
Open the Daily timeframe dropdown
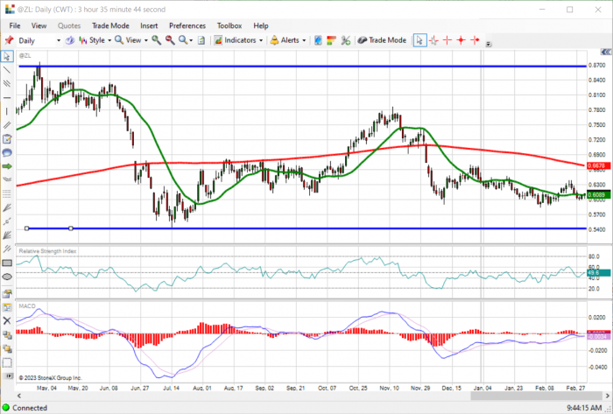[39, 40]
